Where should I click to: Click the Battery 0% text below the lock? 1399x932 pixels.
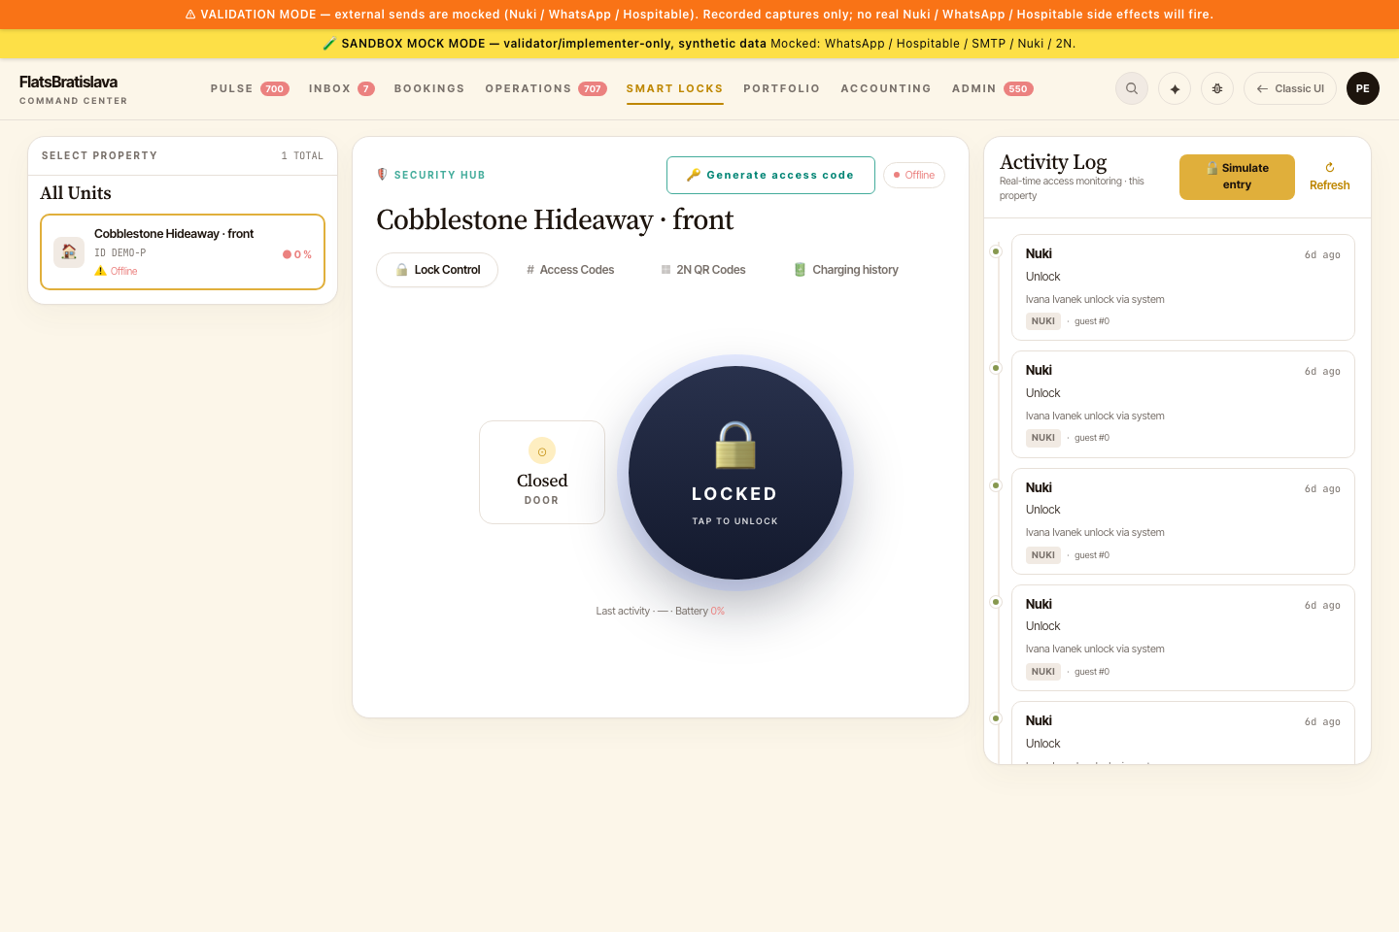coord(699,611)
